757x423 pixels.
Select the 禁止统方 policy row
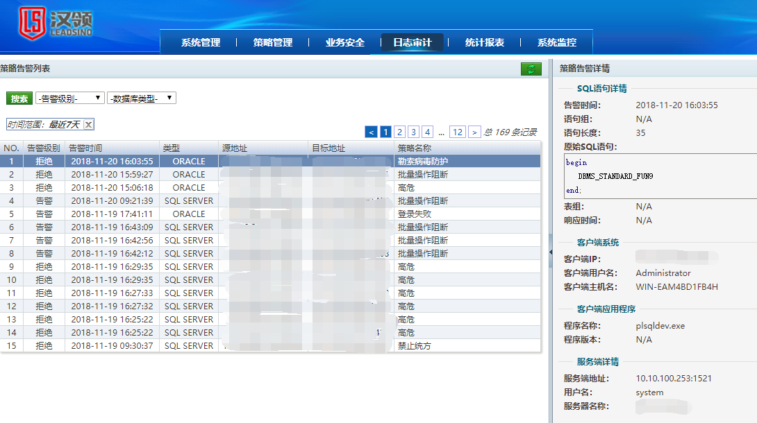(x=278, y=346)
